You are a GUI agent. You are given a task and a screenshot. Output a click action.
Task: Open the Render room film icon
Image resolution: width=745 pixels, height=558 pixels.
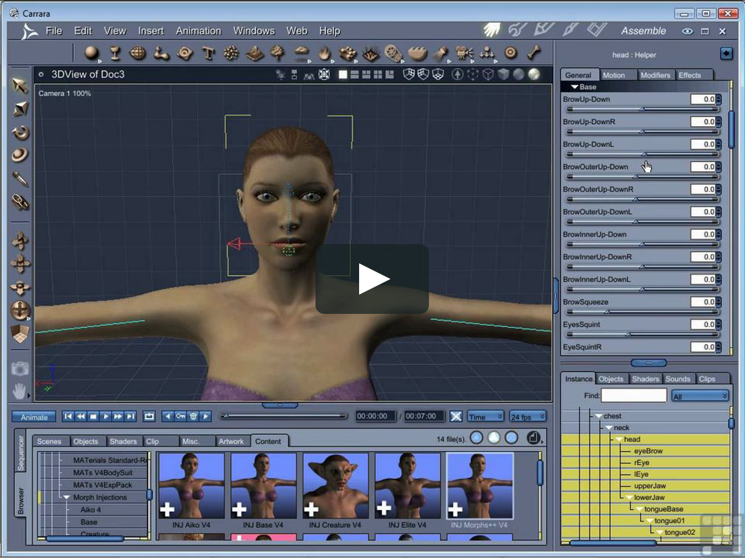point(597,30)
